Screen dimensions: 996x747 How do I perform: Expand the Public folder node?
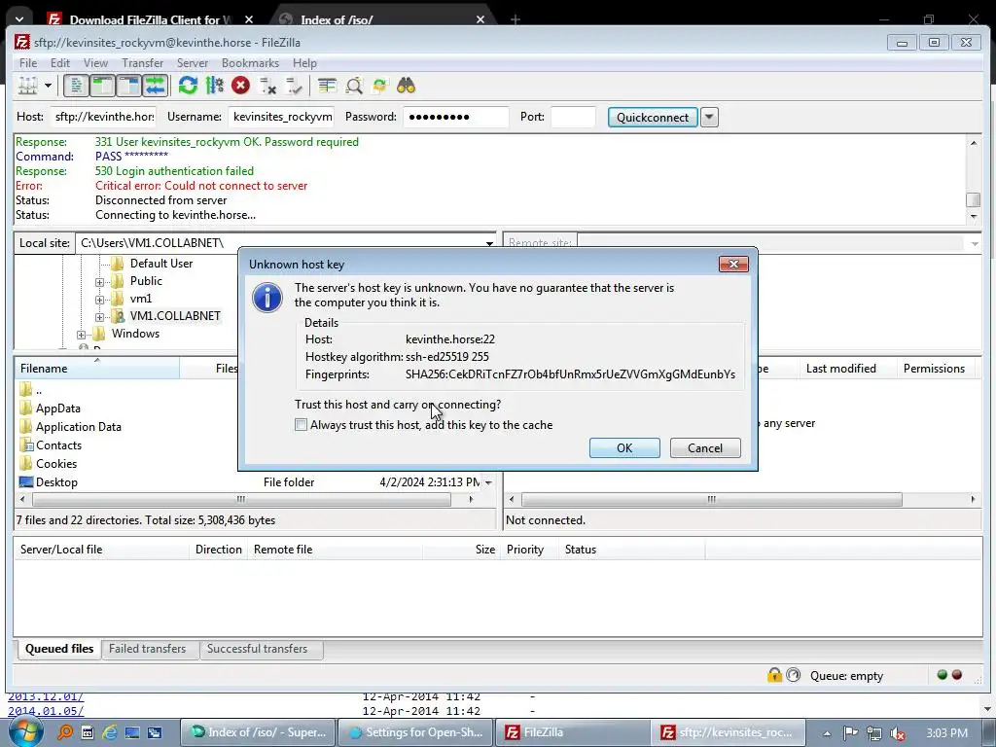pos(100,282)
